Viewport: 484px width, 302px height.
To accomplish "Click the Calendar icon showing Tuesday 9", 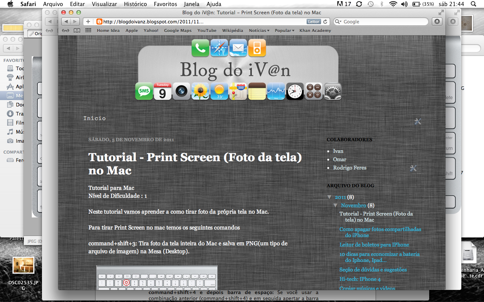I will tap(163, 91).
